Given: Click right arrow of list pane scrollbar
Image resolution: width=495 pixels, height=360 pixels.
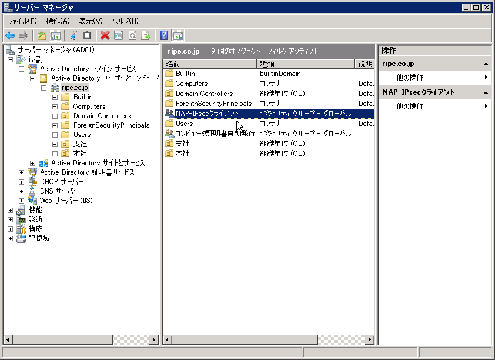Looking at the screenshot, I should click(x=369, y=340).
